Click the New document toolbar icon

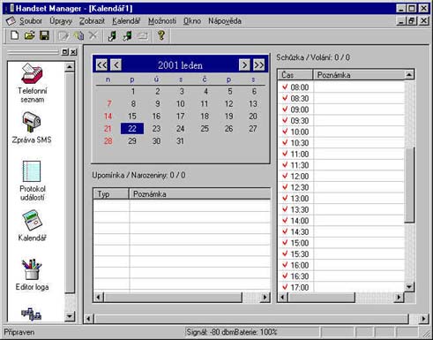[x=14, y=35]
